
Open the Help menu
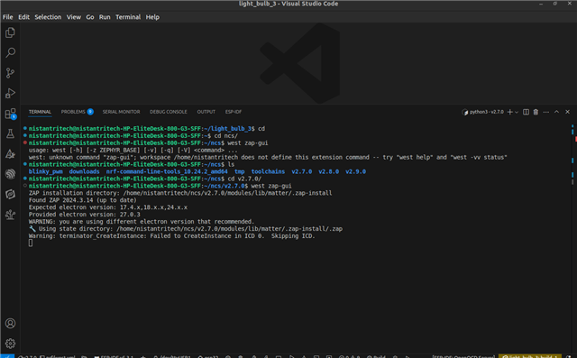tap(152, 17)
